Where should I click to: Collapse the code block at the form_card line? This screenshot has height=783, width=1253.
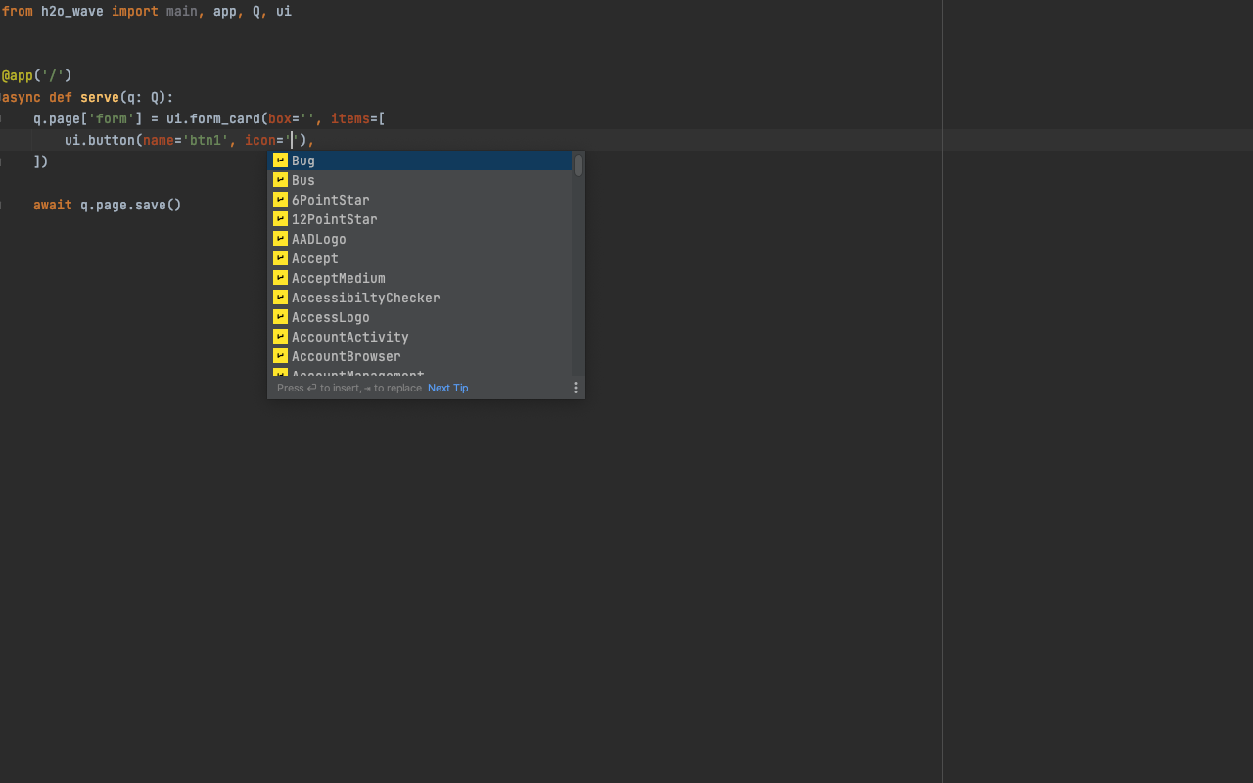(2, 118)
